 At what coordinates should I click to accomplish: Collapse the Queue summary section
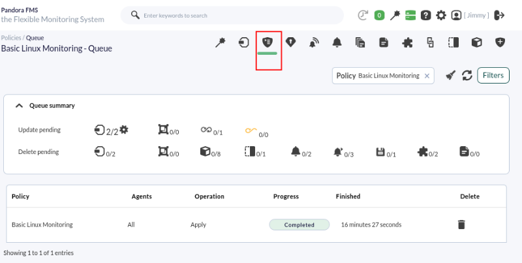20,106
